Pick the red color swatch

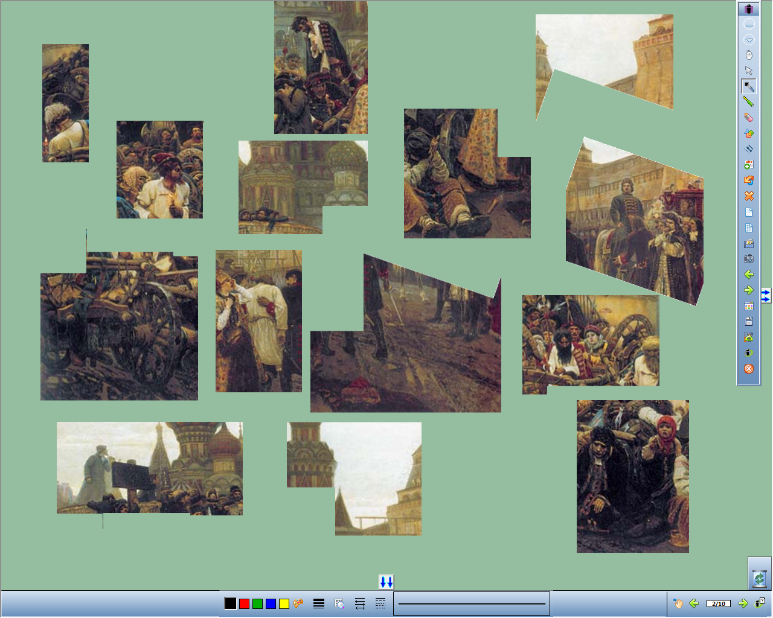[x=244, y=604]
